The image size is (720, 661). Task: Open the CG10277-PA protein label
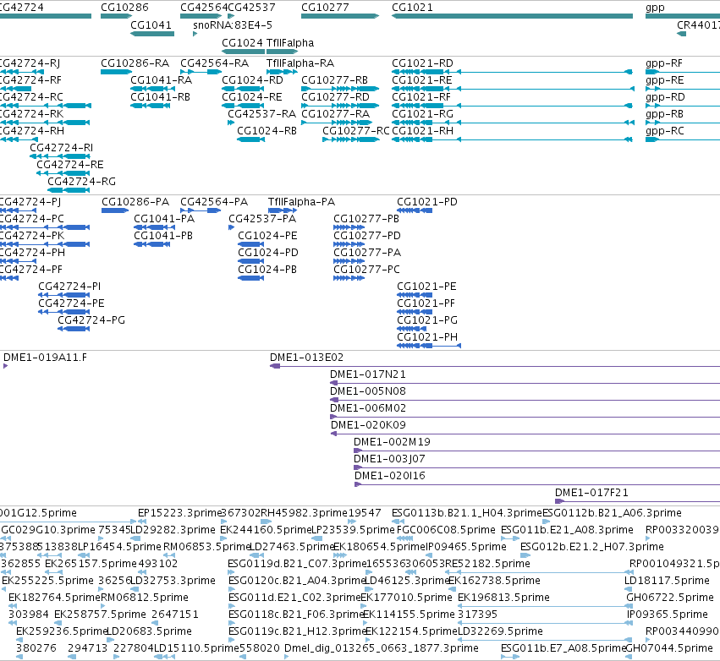(367, 253)
